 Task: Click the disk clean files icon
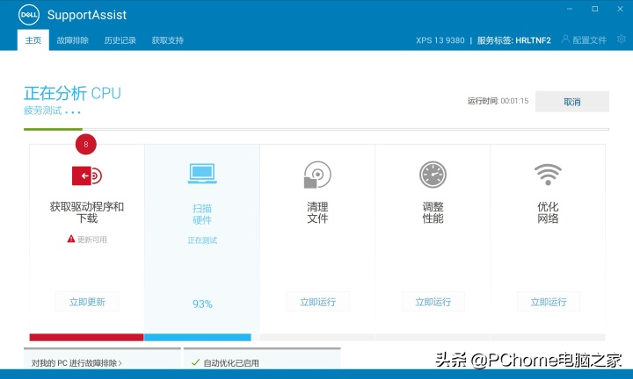click(317, 175)
